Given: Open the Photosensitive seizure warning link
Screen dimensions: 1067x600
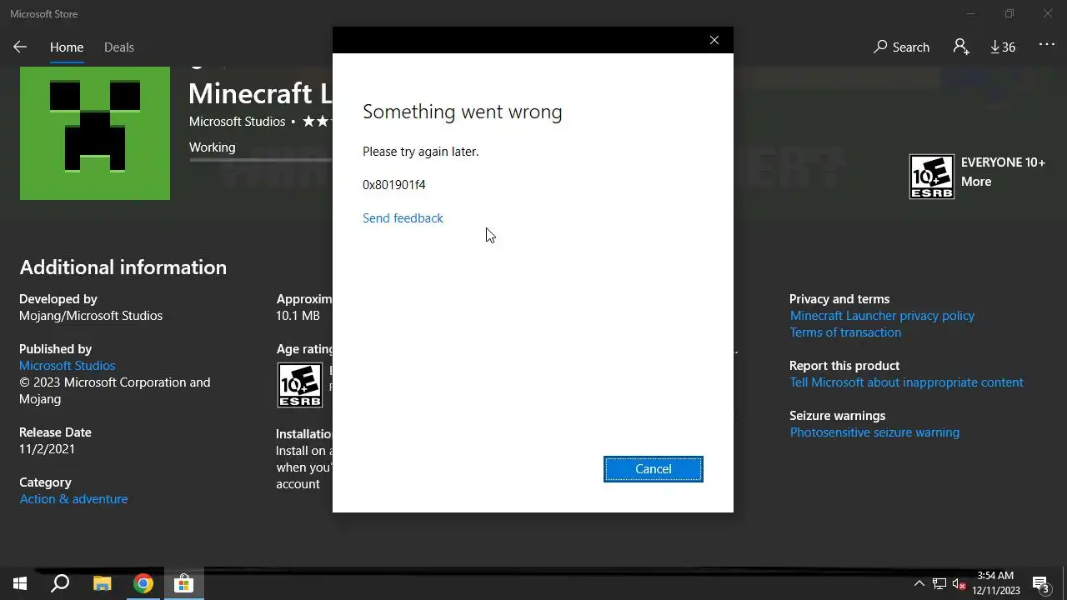Looking at the screenshot, I should [x=874, y=432].
